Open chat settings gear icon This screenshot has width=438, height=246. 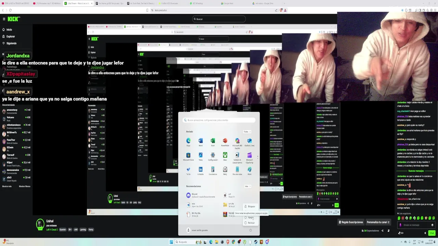(425, 233)
